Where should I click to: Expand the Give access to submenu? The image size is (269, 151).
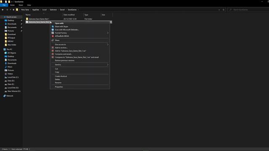click(108, 44)
